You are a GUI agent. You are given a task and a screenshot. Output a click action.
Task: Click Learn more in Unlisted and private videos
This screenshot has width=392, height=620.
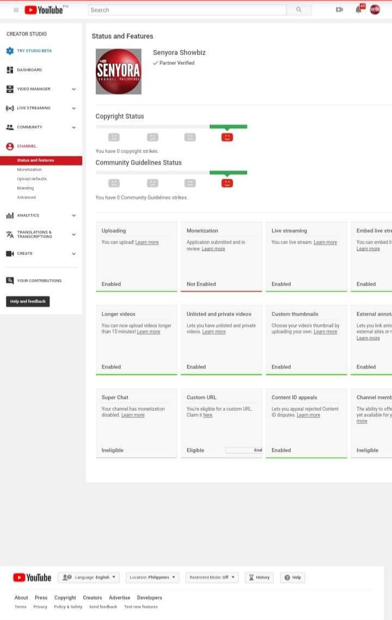214,332
